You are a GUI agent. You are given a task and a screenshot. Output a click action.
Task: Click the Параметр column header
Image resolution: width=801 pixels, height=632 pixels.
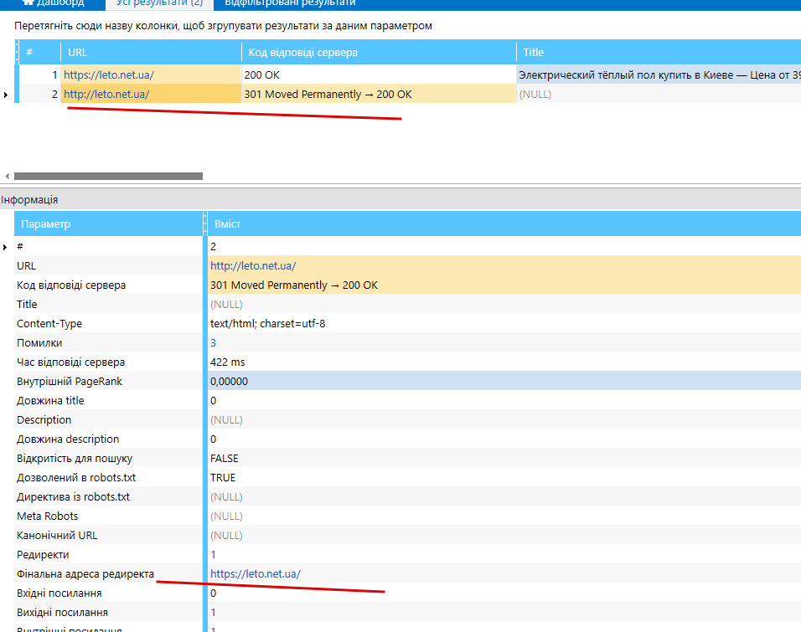108,224
